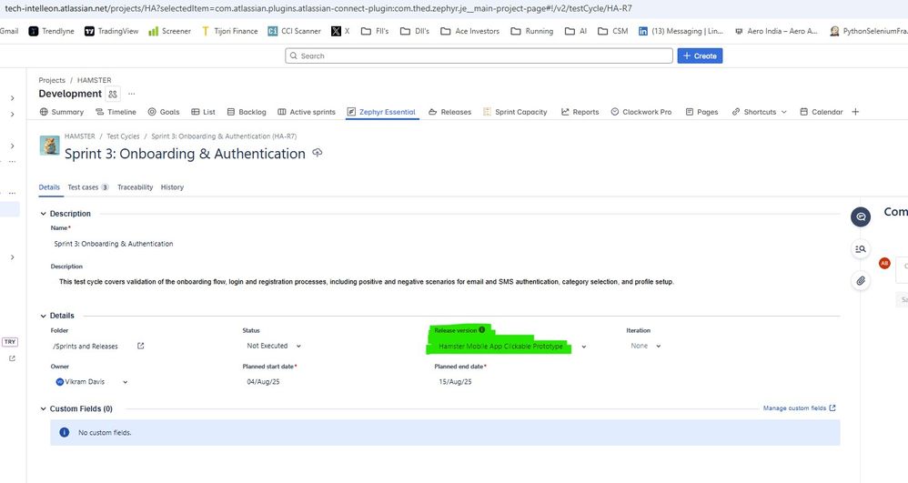
Task: Open Running bookmark folder
Action: [531, 31]
